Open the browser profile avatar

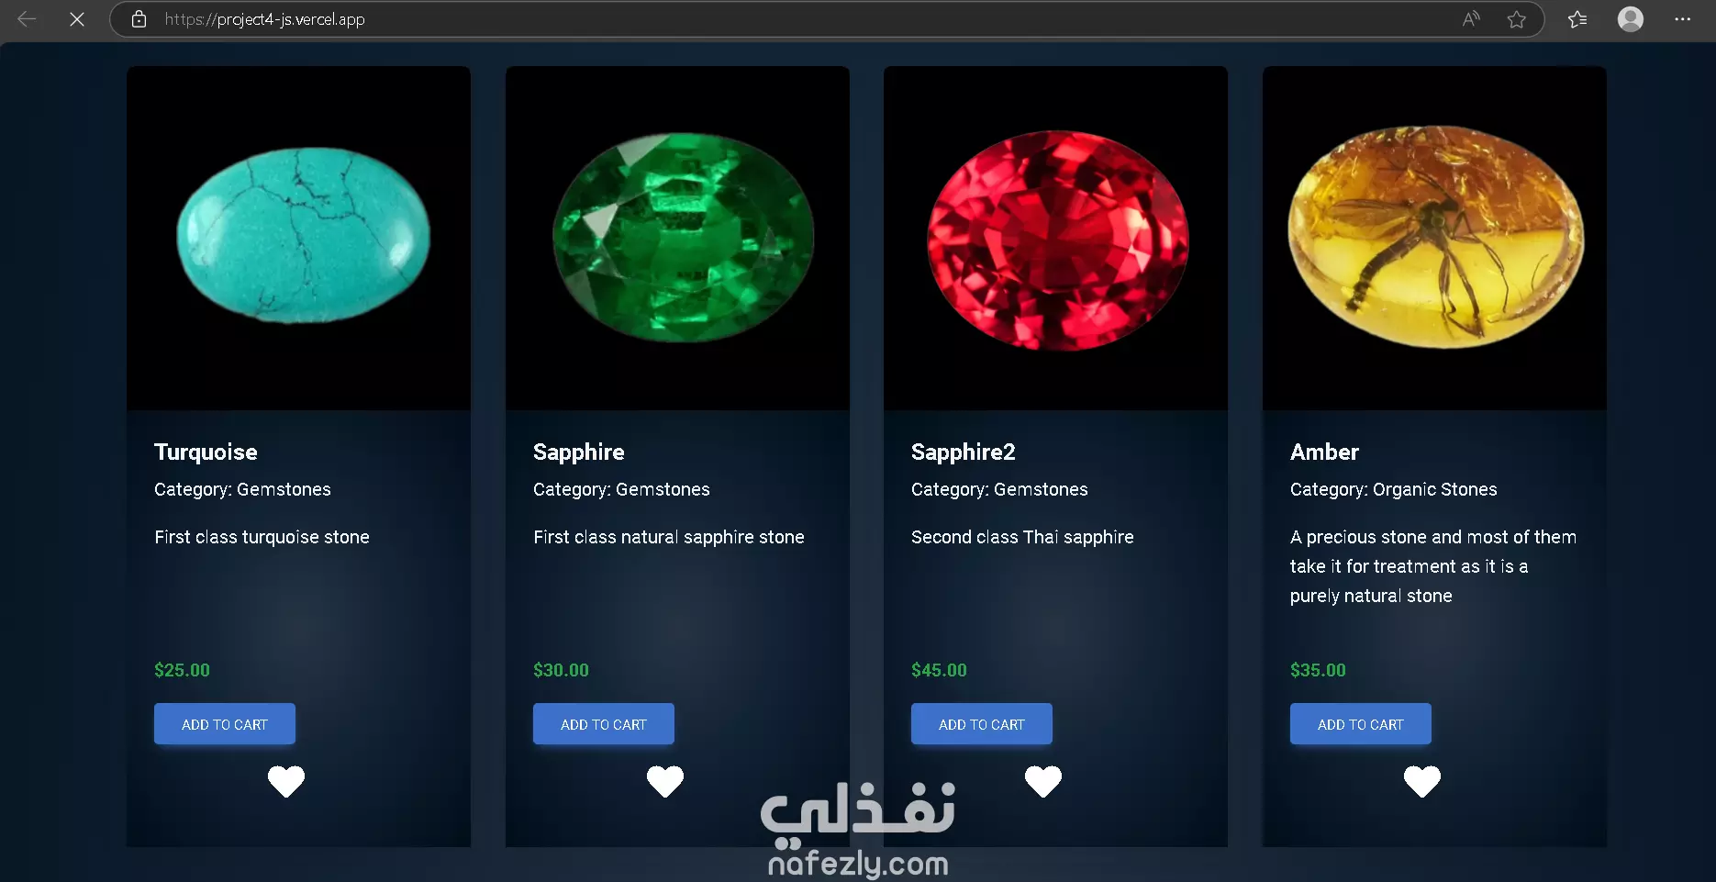pos(1631,19)
